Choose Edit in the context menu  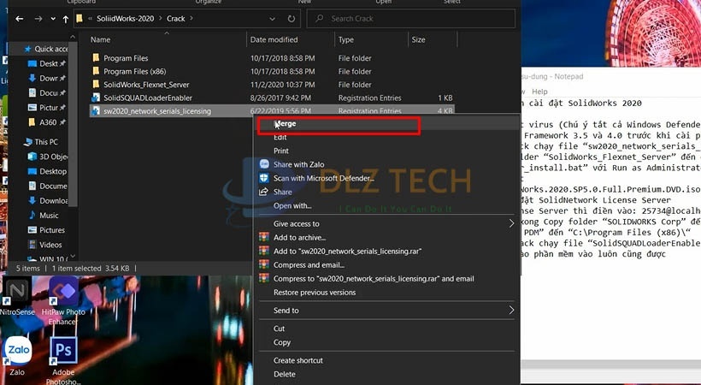280,138
